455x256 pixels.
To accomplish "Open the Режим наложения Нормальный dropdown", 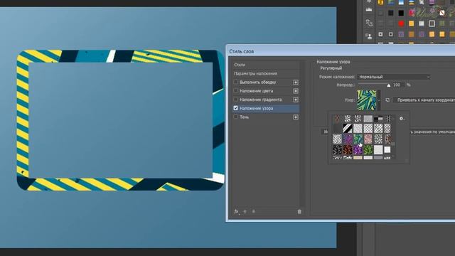I will [x=394, y=77].
